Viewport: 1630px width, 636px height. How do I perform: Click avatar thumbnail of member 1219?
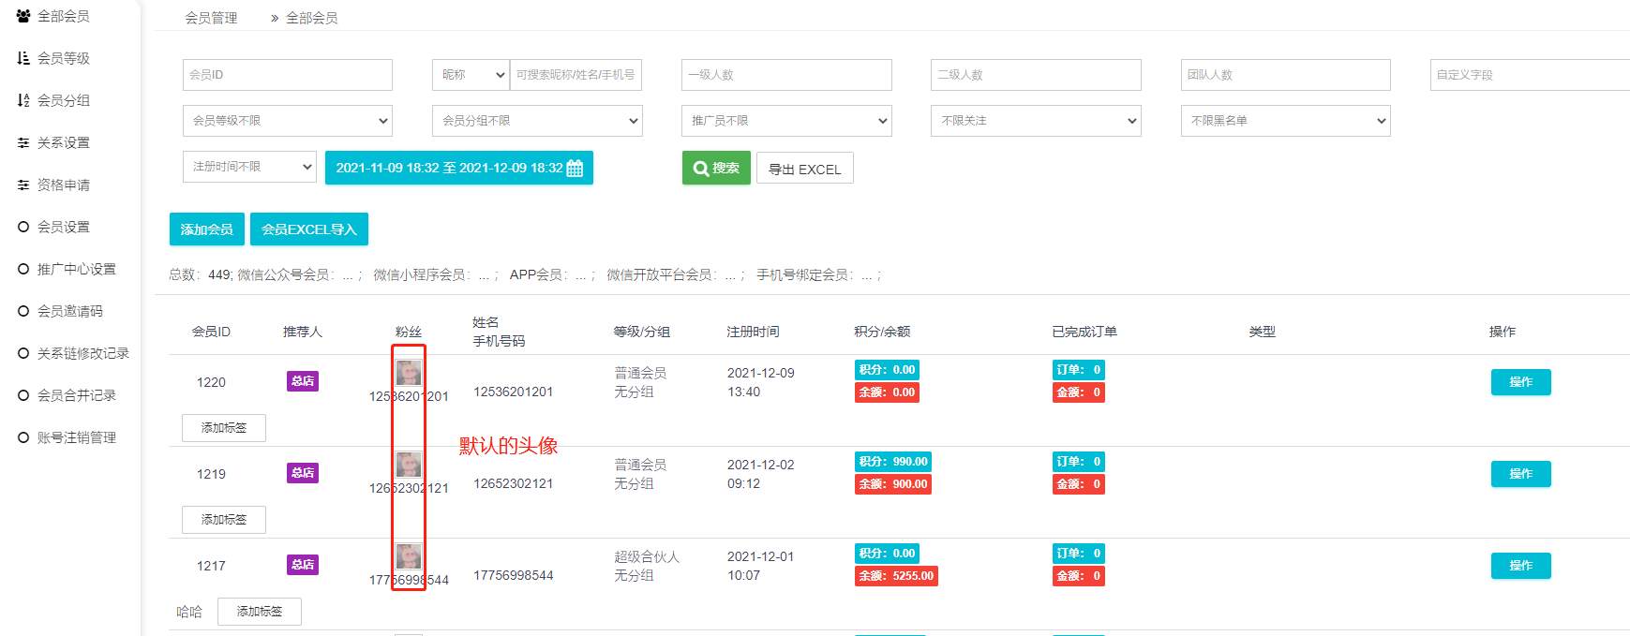click(409, 465)
